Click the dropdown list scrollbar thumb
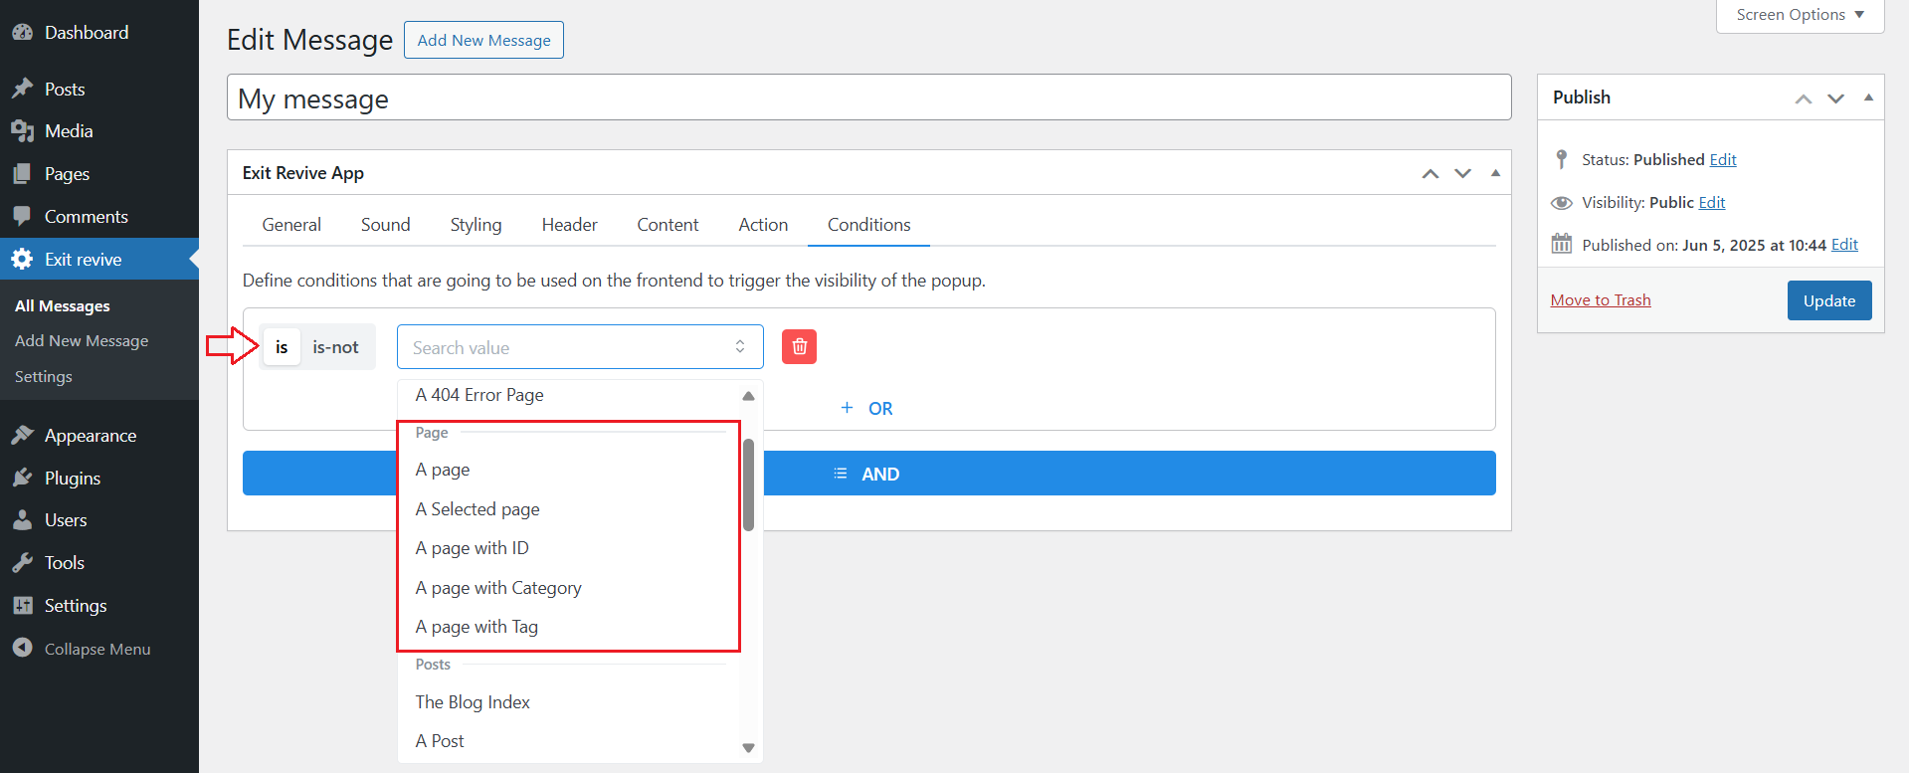Image resolution: width=1909 pixels, height=773 pixels. 748,484
